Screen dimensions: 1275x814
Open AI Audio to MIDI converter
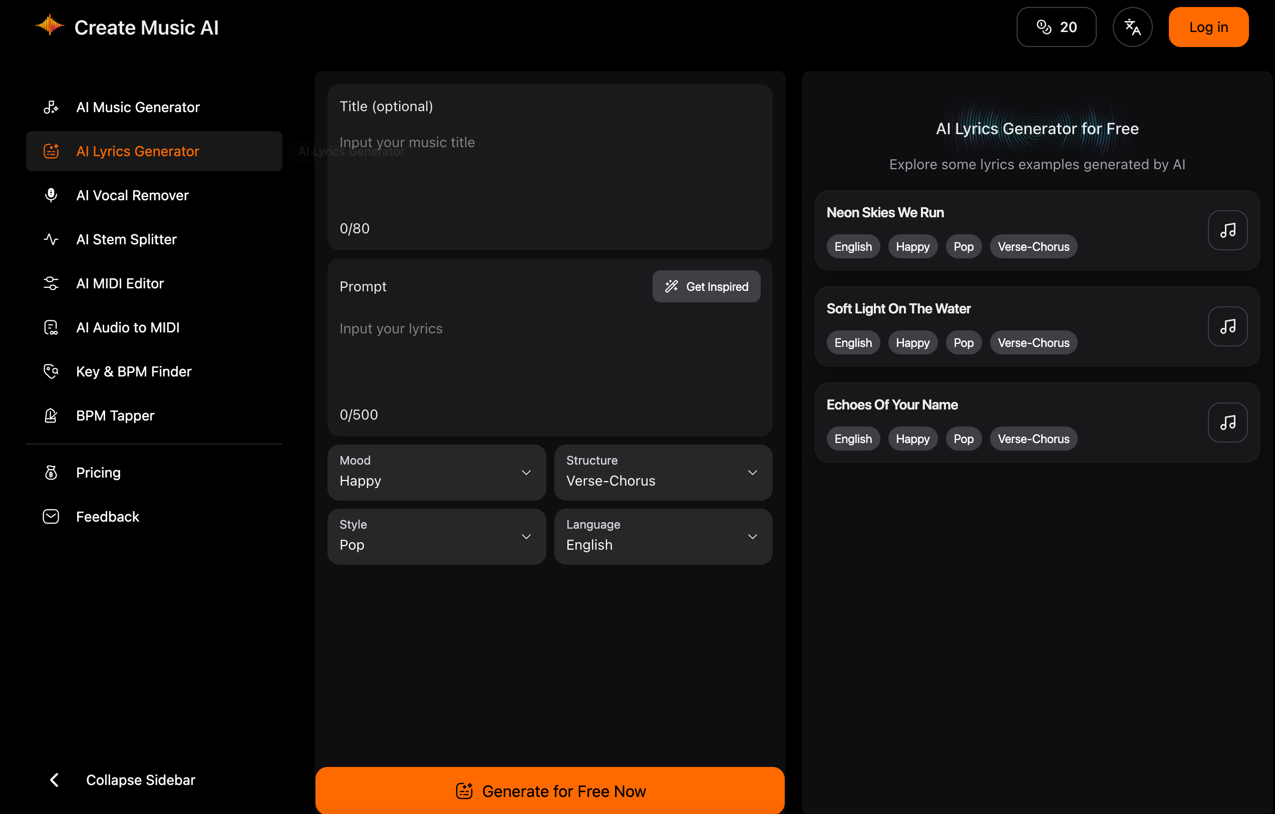pyautogui.click(x=127, y=327)
